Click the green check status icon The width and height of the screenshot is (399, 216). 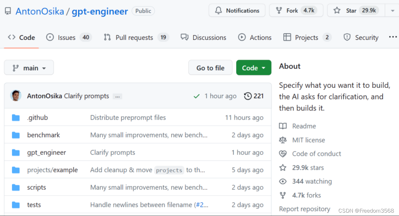point(196,96)
